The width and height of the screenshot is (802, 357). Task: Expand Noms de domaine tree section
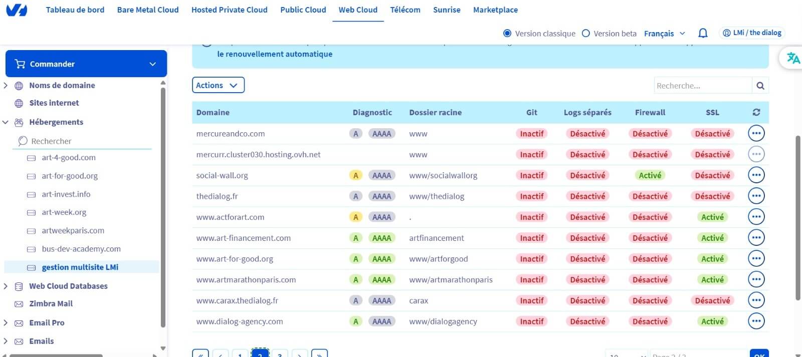coord(6,85)
